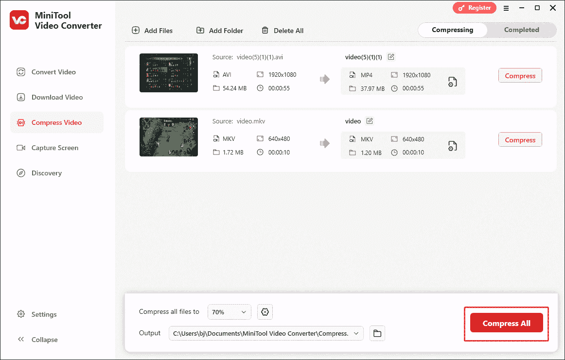Click the Compress Video sidebar icon
The width and height of the screenshot is (565, 360).
coord(21,123)
